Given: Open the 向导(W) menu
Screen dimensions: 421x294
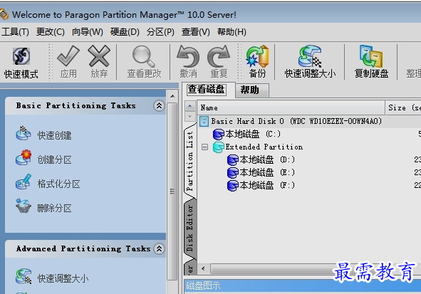Looking at the screenshot, I should [87, 32].
